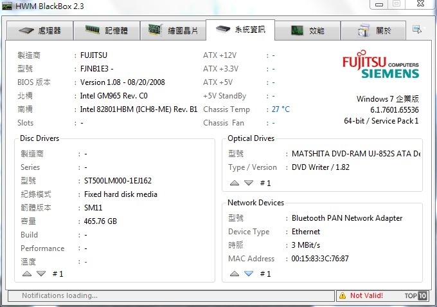This screenshot has height=307, width=437.
Task: Open the 處理器 (Processor) tab
Action: click(x=40, y=30)
